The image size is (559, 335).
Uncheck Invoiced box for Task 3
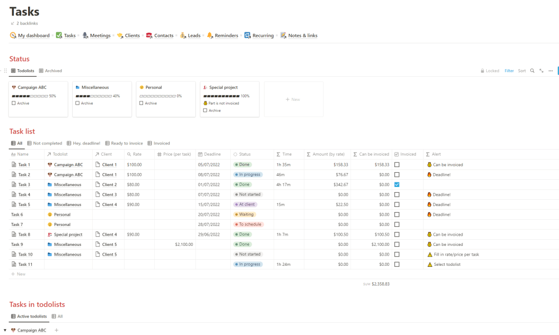[397, 184]
